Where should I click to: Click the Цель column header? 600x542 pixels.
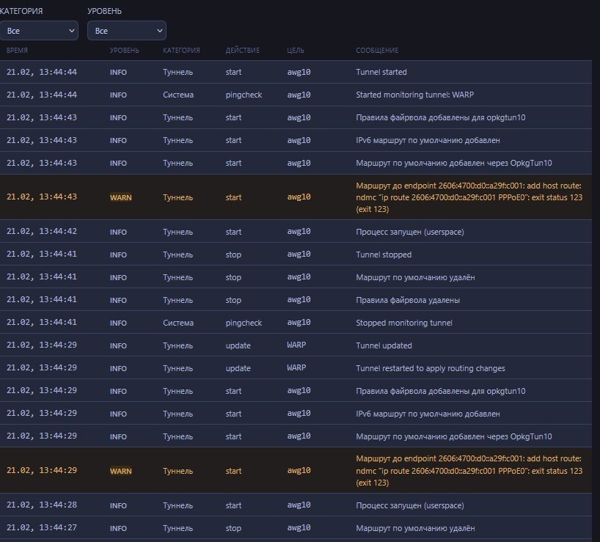296,51
